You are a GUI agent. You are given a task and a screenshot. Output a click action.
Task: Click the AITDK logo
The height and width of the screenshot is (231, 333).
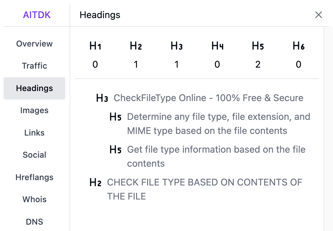(x=37, y=15)
